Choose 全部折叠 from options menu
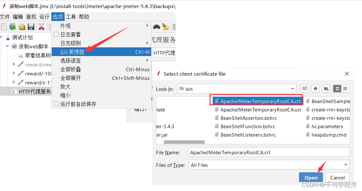 tap(101, 69)
